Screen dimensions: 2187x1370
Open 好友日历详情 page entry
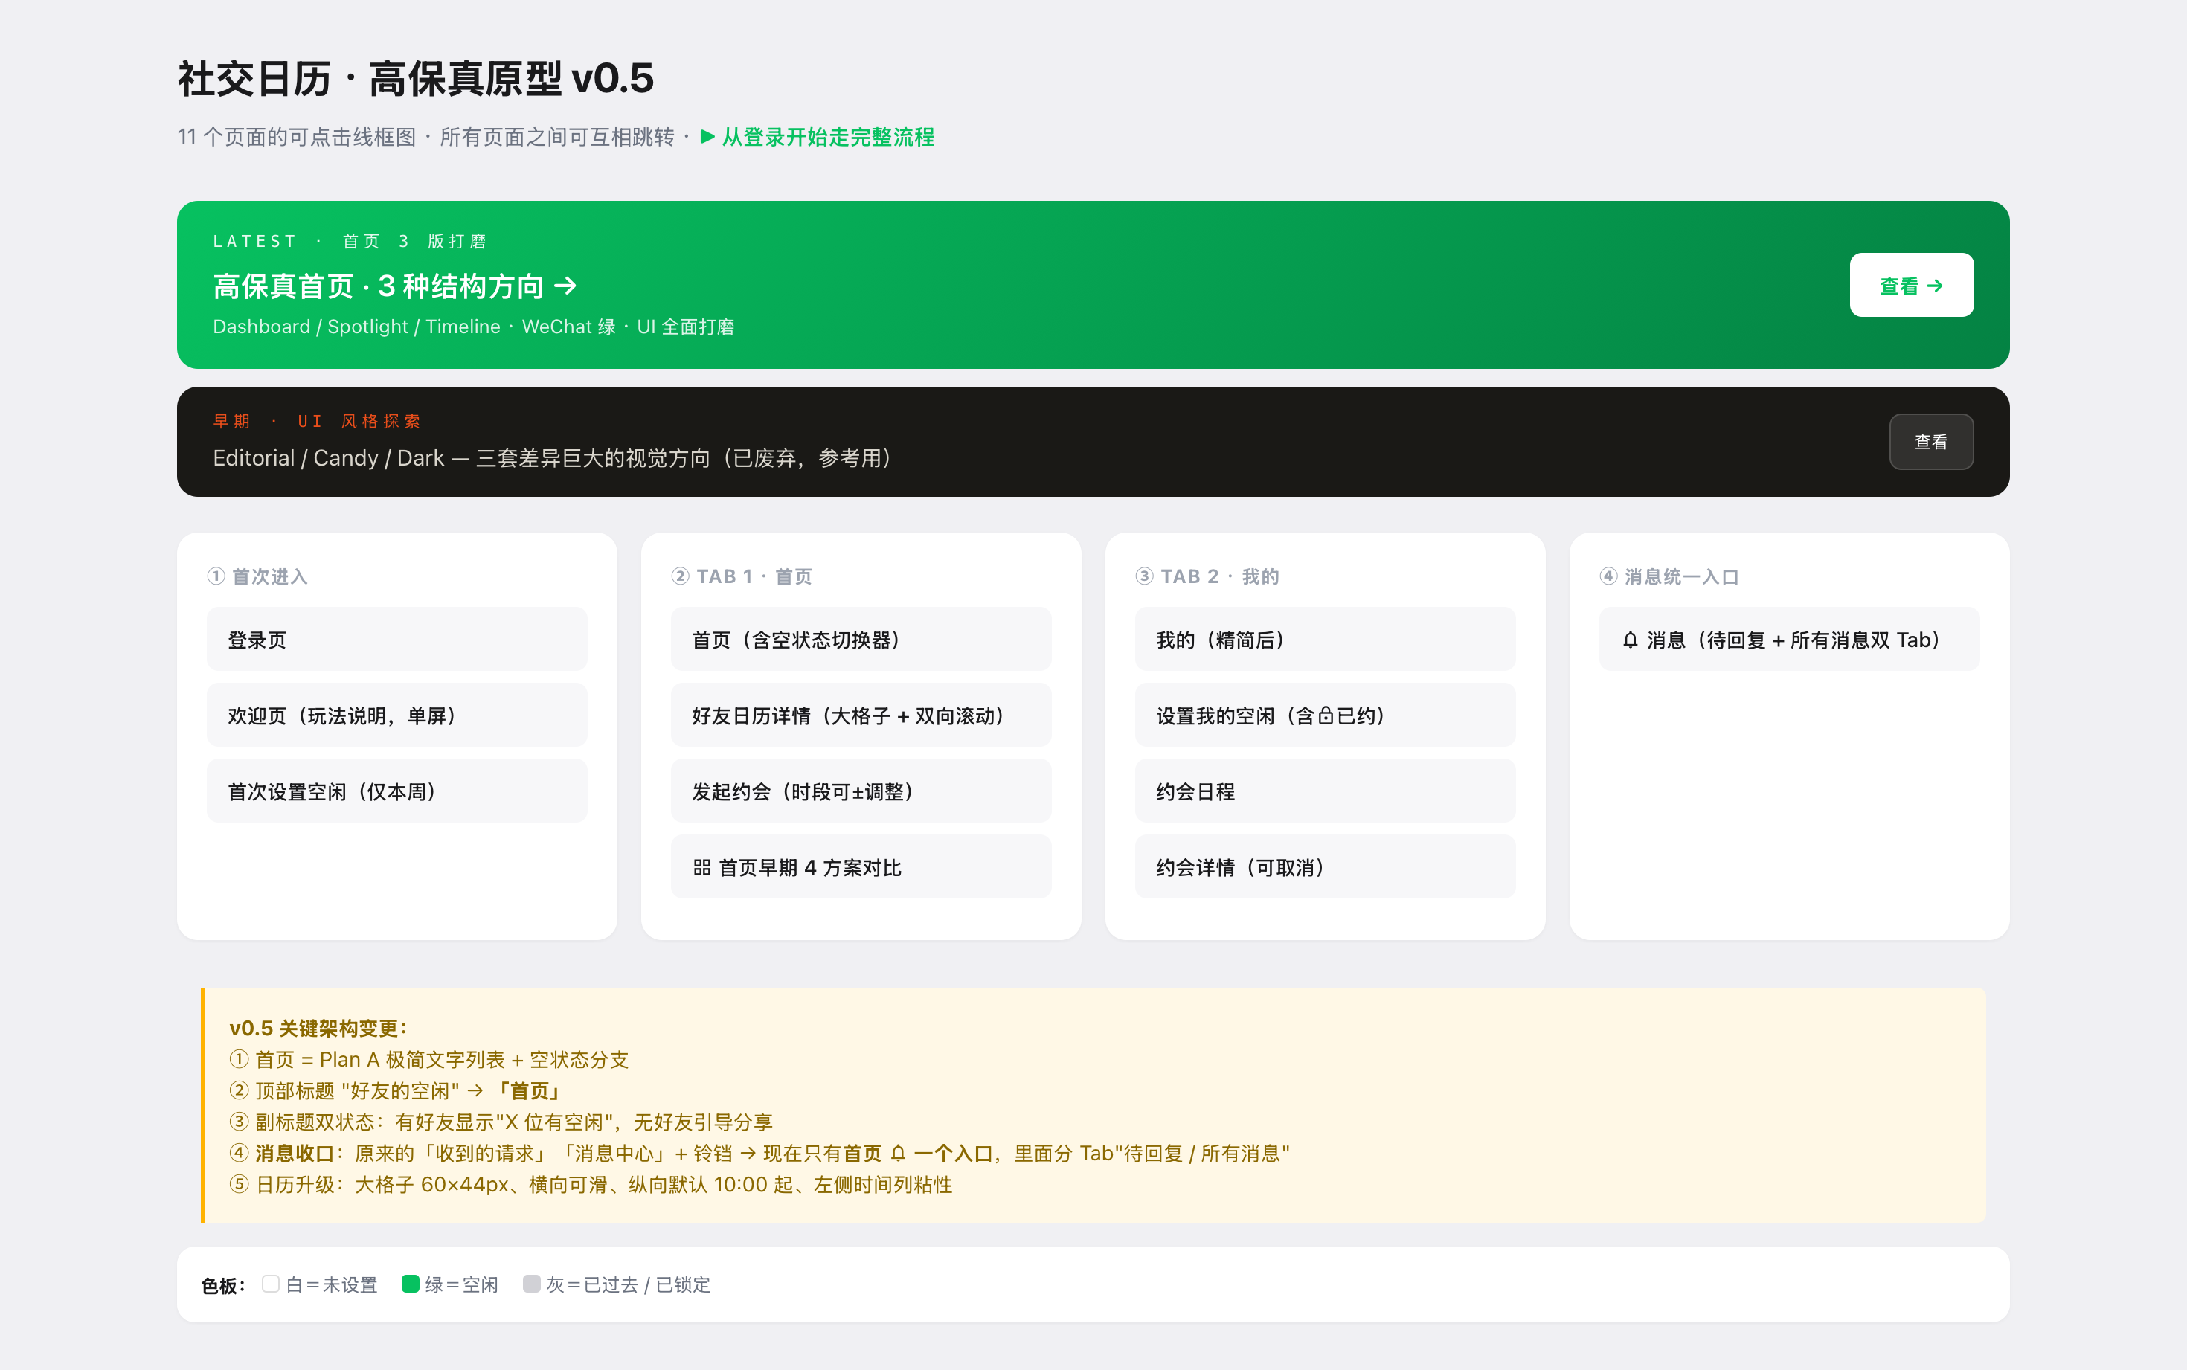point(861,715)
